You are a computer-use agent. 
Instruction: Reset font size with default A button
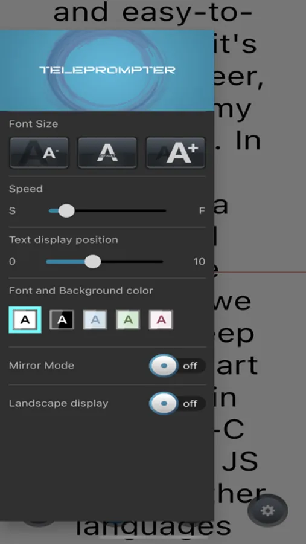[107, 153]
